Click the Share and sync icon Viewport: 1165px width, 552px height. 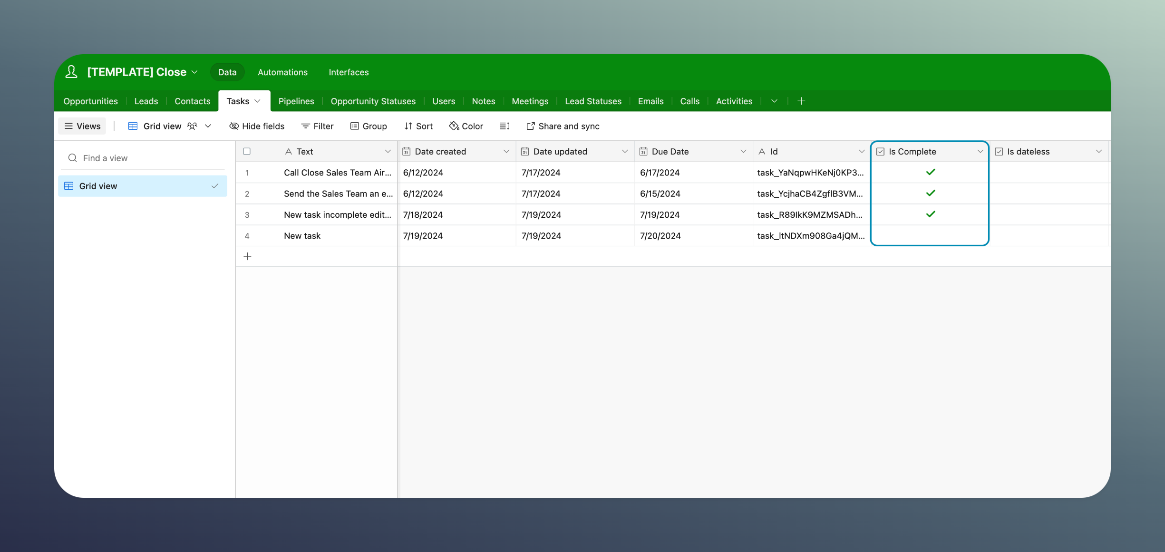(x=530, y=126)
